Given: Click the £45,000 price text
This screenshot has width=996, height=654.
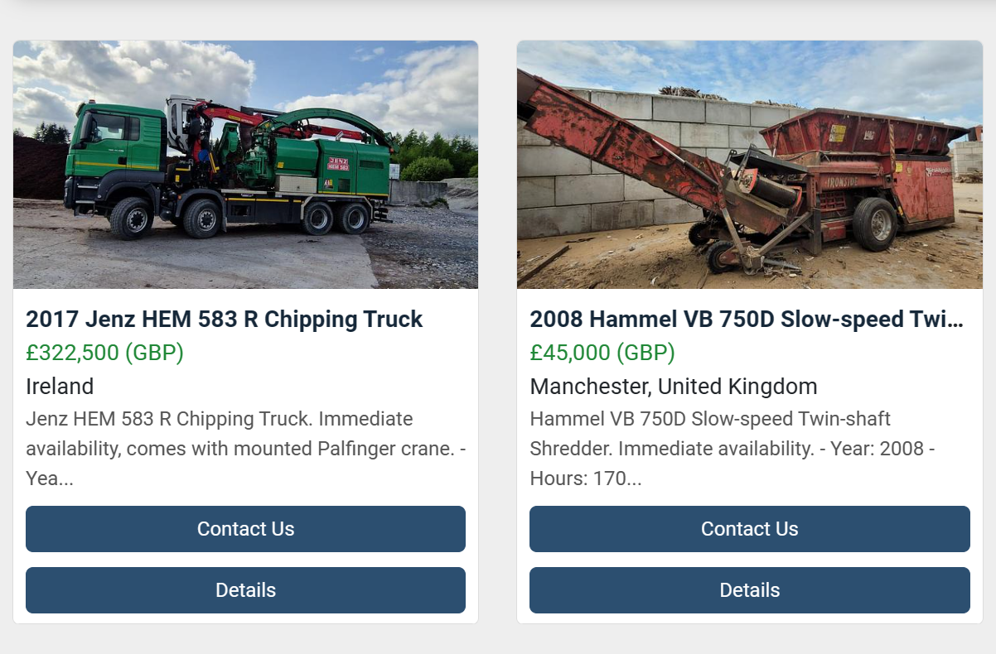Looking at the screenshot, I should pos(602,352).
